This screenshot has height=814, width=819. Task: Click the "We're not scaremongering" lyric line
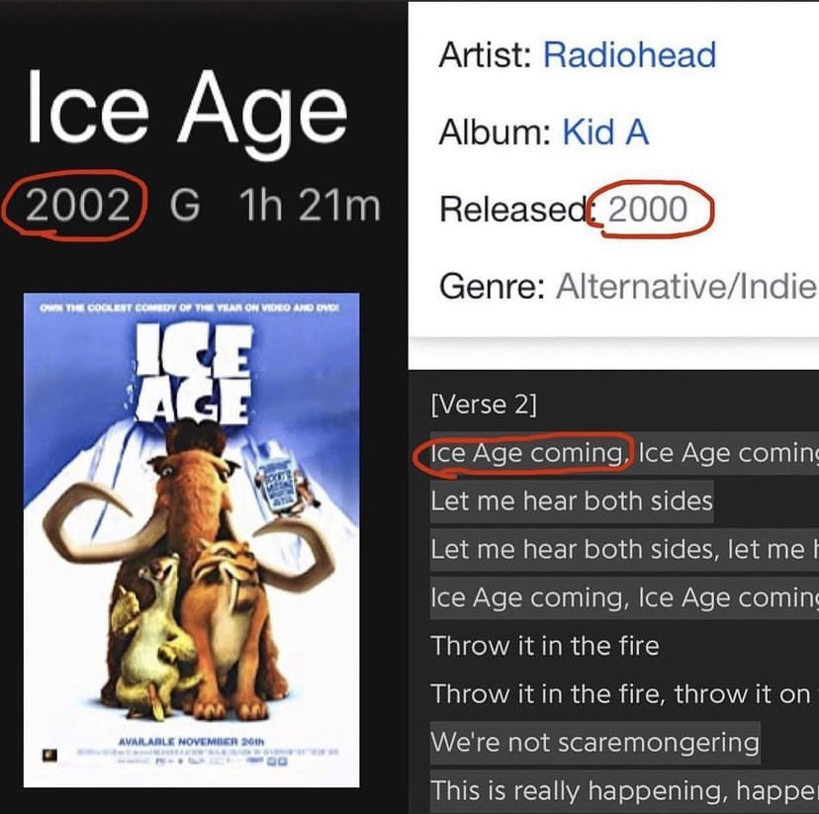594,742
